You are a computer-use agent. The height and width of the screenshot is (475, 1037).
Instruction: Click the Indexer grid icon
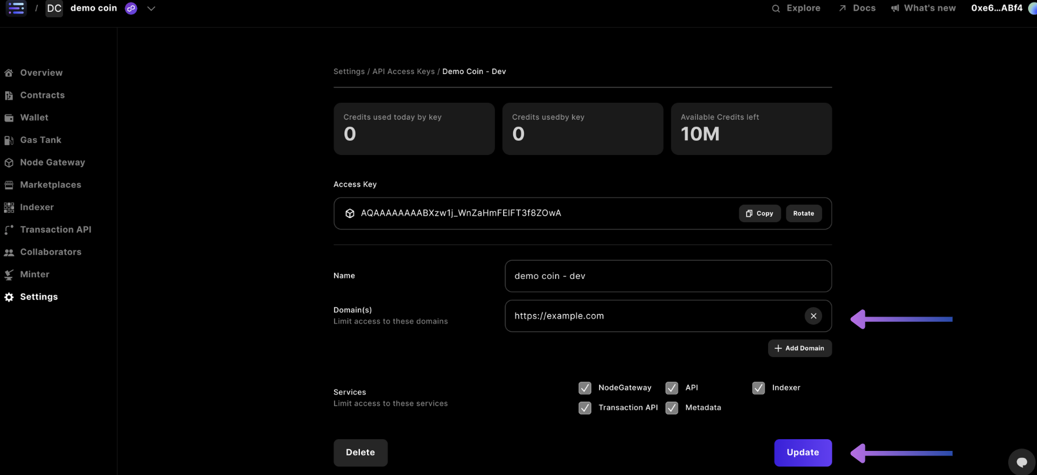click(x=9, y=207)
